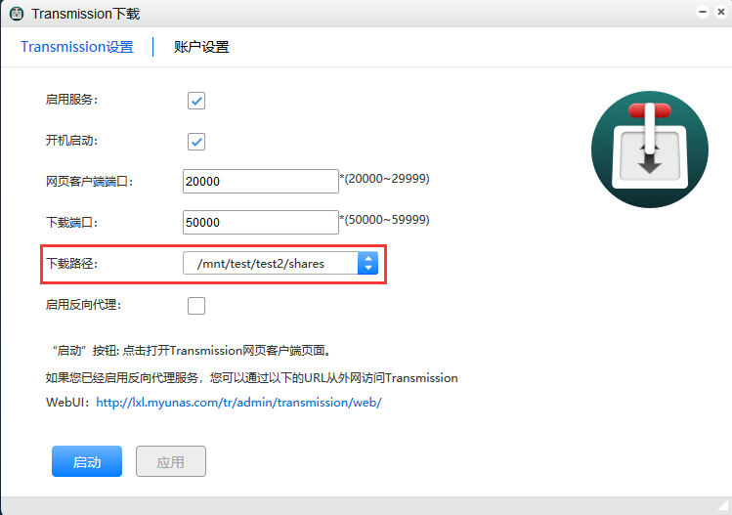Uncheck the 启用服务 checkbox
The height and width of the screenshot is (515, 732).
pos(196,101)
